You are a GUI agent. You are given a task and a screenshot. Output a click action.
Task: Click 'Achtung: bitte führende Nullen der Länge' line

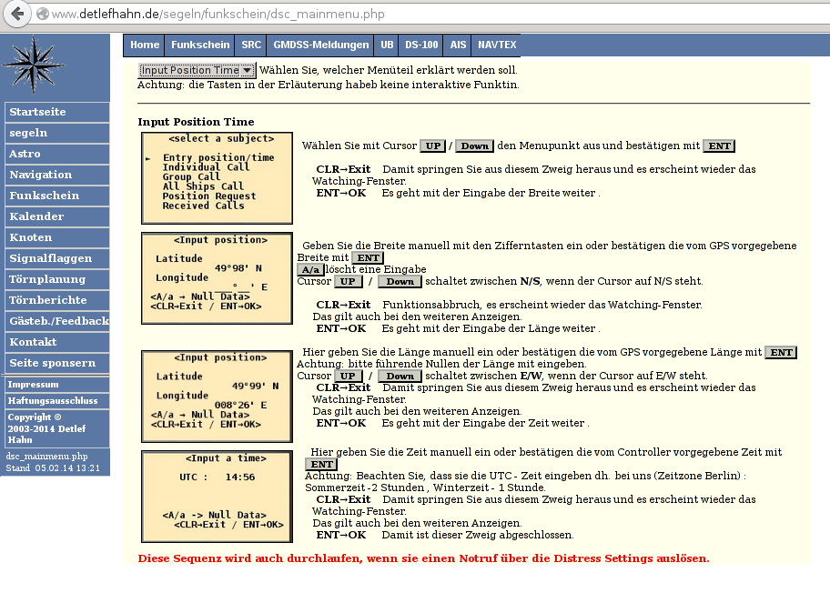(441, 364)
